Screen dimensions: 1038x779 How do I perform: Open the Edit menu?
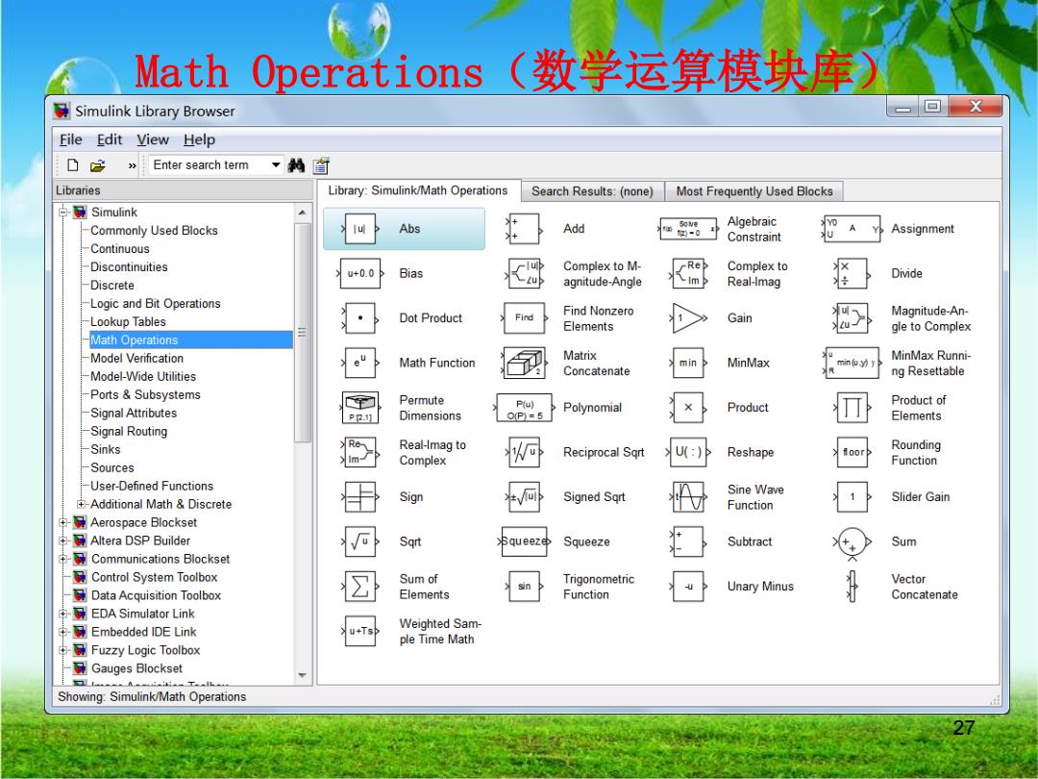coord(110,139)
